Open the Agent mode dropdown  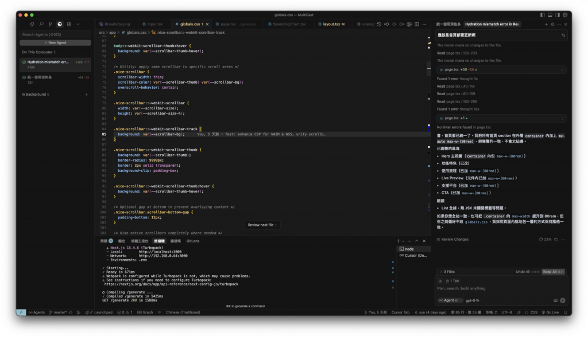(x=450, y=300)
